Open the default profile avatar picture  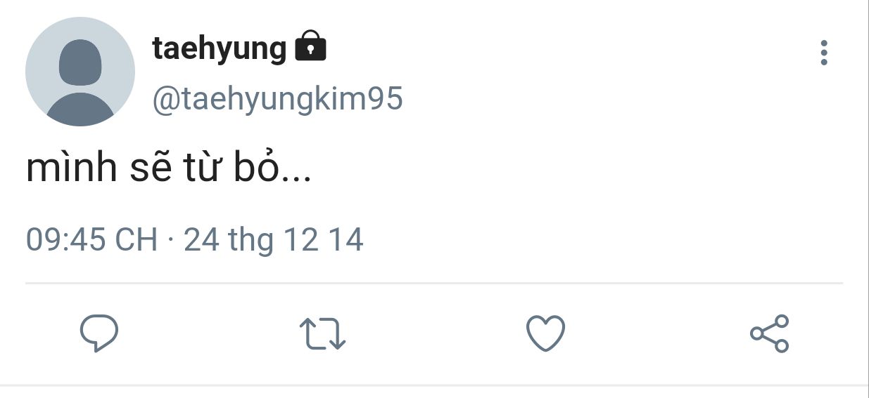pyautogui.click(x=80, y=72)
